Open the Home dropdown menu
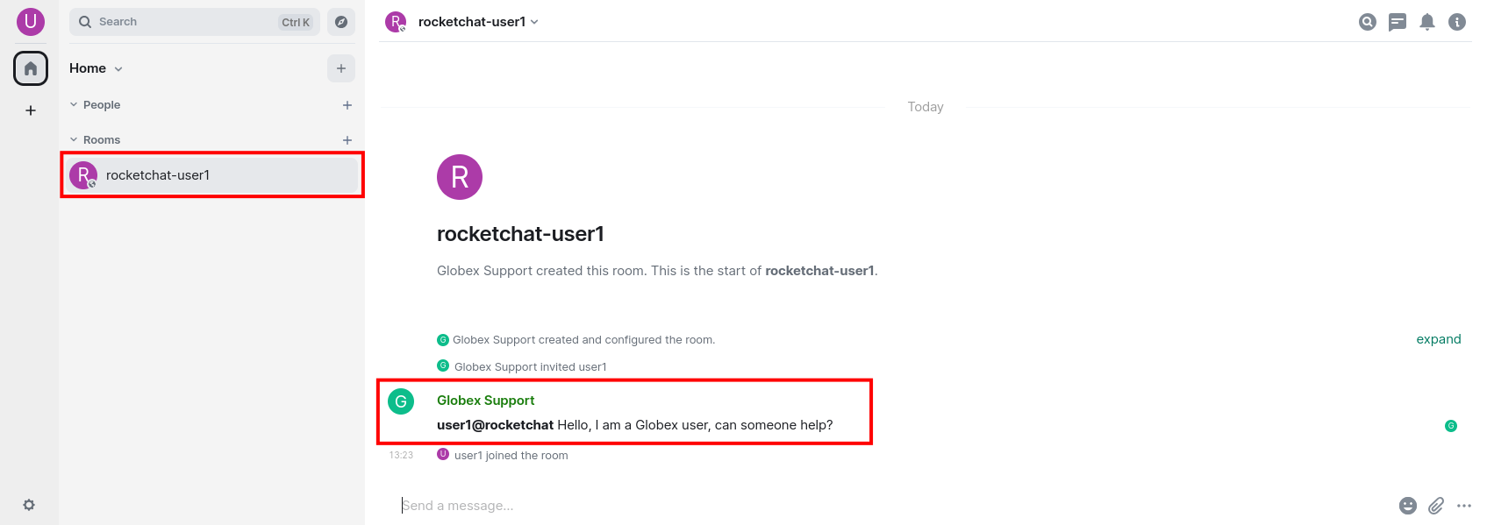 tap(97, 68)
